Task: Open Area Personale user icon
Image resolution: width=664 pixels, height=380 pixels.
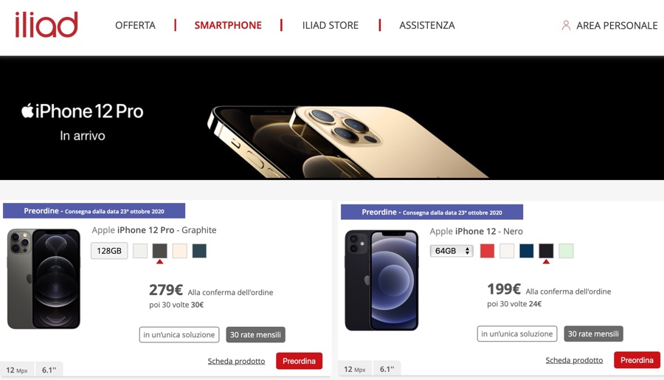Action: coord(566,25)
